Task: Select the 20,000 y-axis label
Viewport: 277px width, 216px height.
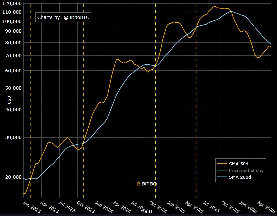Action: coord(13,177)
